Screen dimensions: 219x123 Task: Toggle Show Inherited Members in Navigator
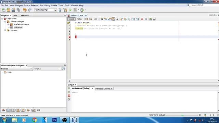[x=4, y=110]
